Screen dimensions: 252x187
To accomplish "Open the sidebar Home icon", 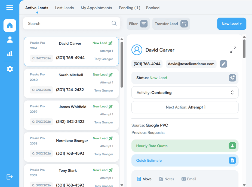I will 10,25.
